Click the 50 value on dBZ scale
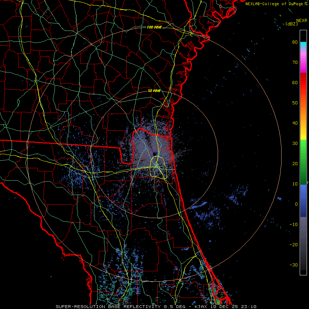The width and height of the screenshot is (309, 309). pos(295,103)
